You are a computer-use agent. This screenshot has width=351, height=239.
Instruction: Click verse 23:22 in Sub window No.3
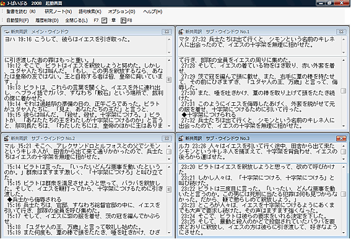pyautogui.click(x=258, y=194)
